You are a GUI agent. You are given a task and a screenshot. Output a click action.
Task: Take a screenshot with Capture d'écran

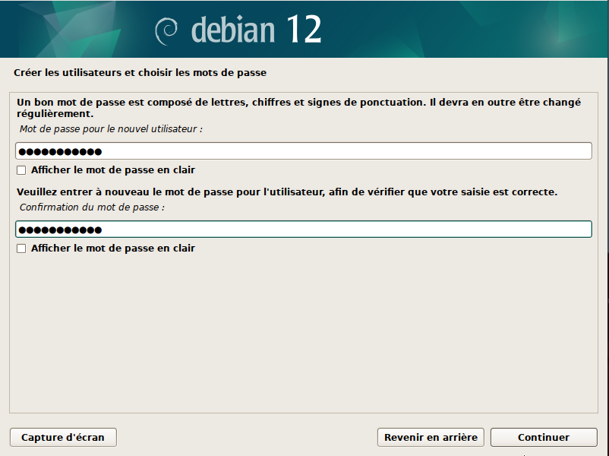click(x=63, y=437)
